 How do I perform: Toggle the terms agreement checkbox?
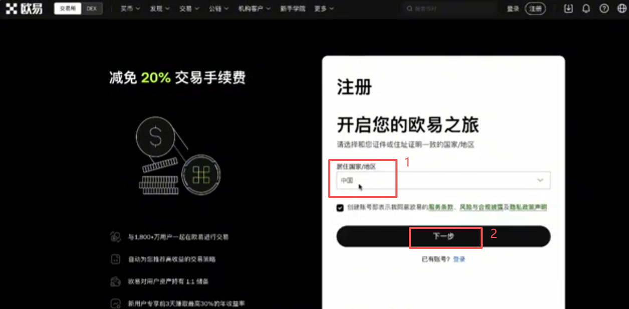click(x=340, y=207)
